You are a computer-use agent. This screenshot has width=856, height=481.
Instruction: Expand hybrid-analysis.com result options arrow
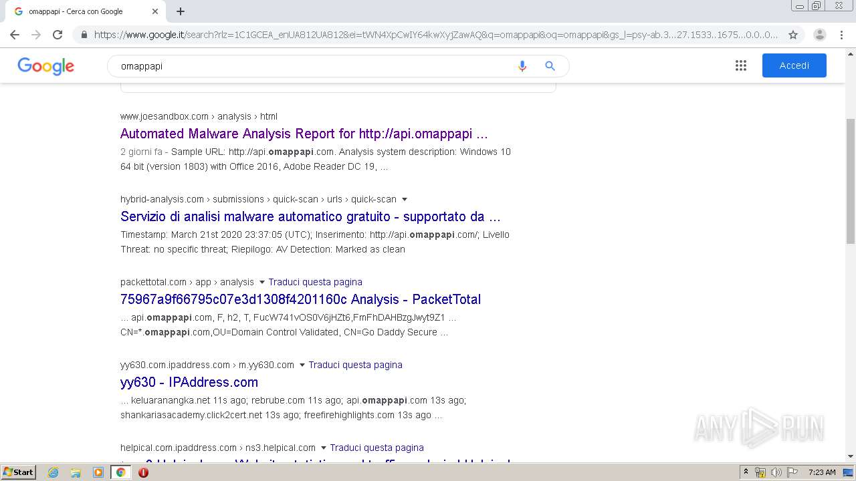coord(405,199)
